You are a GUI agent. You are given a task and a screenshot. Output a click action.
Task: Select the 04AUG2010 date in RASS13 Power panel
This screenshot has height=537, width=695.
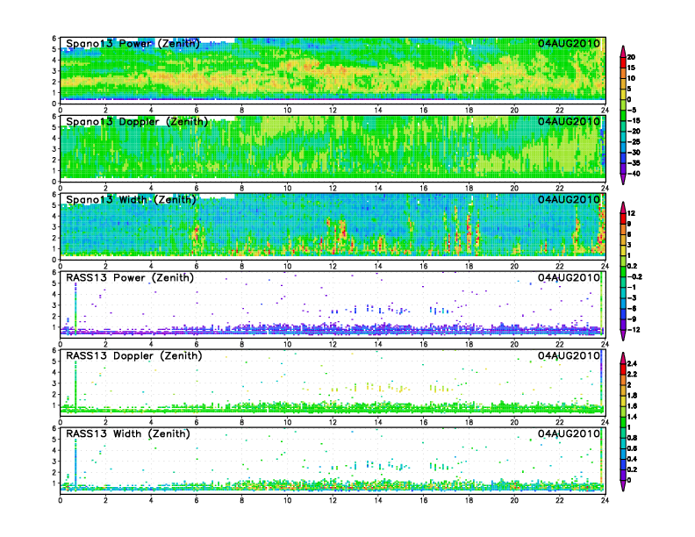[569, 278]
